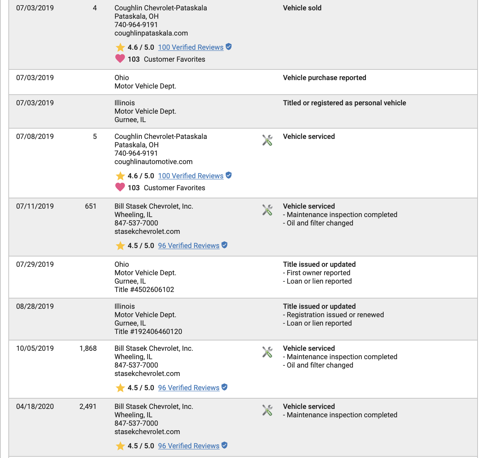Click stasekchevrolet.com in 07/11/2019 row
Viewport: 485px width, 458px height.
tap(147, 232)
